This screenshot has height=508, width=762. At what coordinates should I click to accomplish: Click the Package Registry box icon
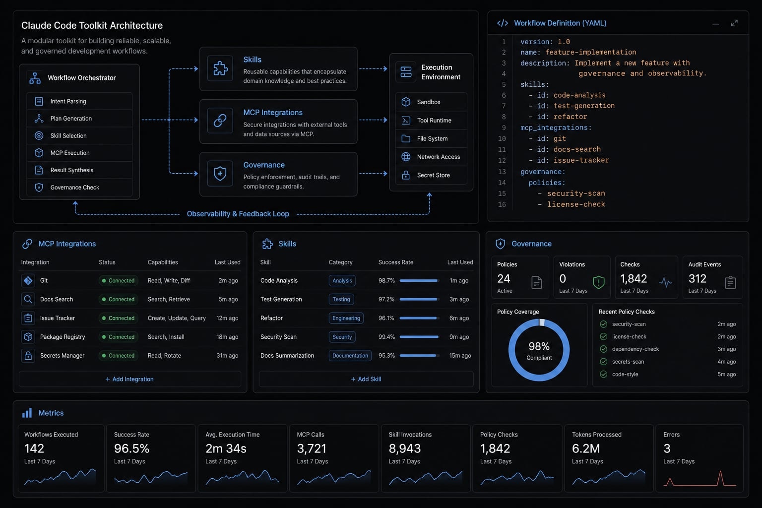(28, 337)
